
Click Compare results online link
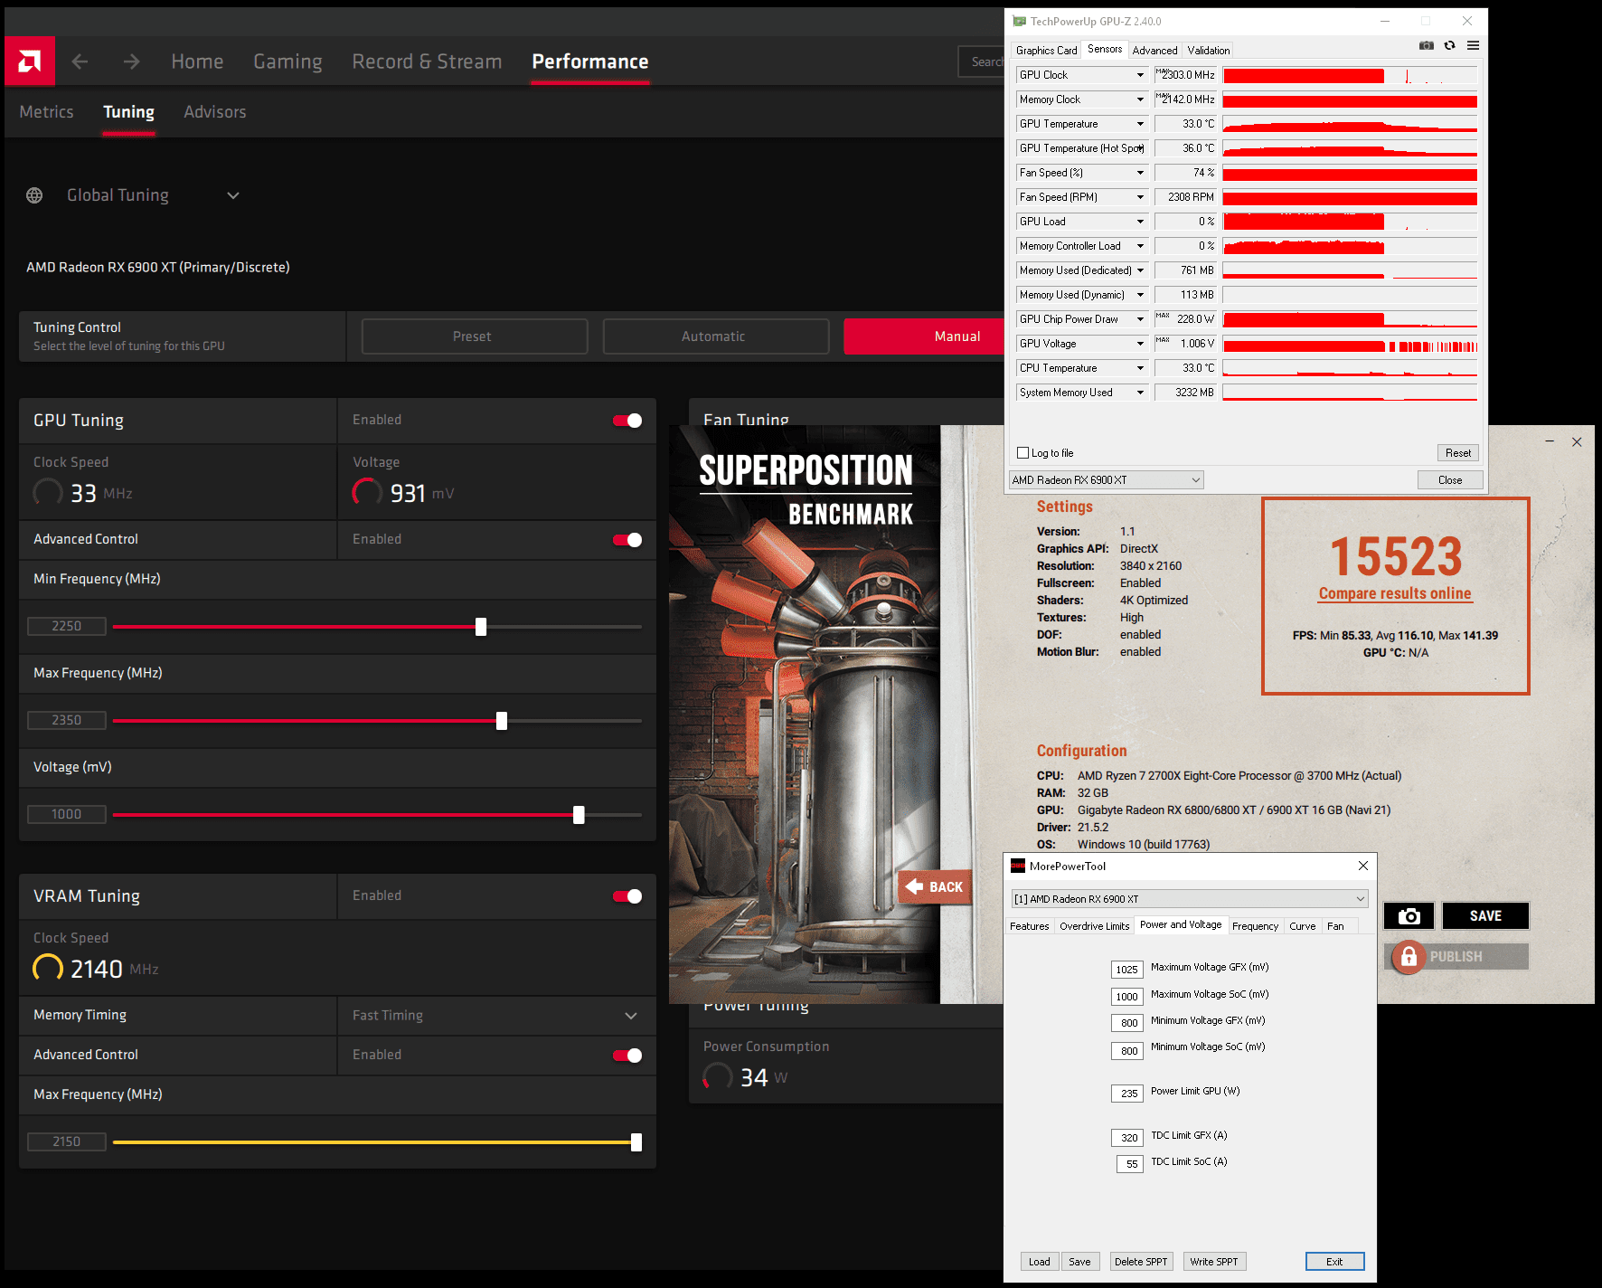(x=1395, y=593)
